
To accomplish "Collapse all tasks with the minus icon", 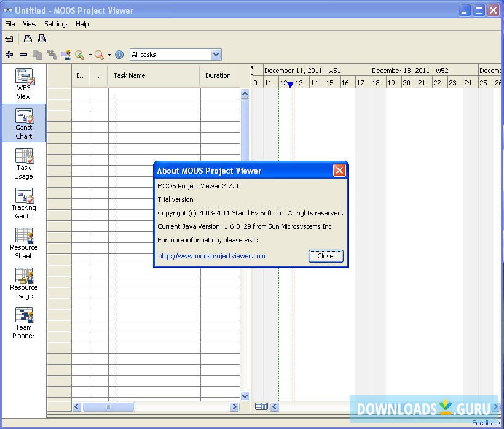I will (x=22, y=55).
